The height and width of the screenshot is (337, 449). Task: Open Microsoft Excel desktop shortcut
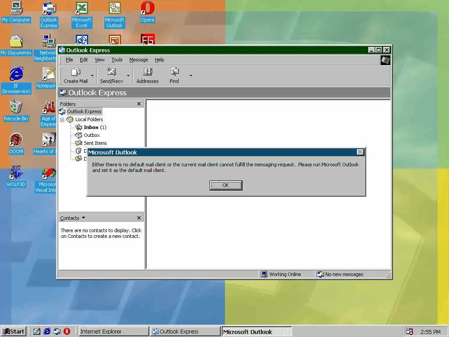click(82, 15)
